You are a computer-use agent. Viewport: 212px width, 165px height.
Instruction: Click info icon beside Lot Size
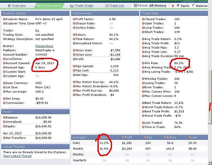pyautogui.click(x=4, y=87)
